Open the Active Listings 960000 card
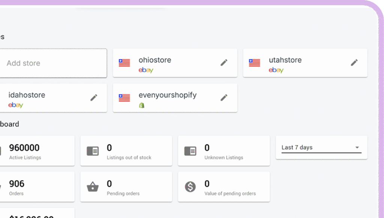Screen dimensions: 384x218 (37, 151)
